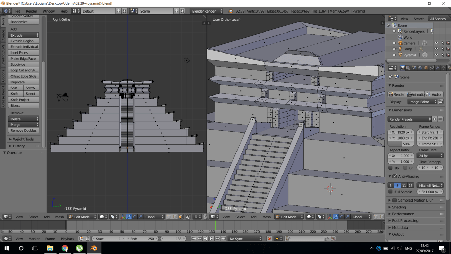This screenshot has height=254, width=451.
Task: Open the Object cube properties tab
Action: coord(426,68)
